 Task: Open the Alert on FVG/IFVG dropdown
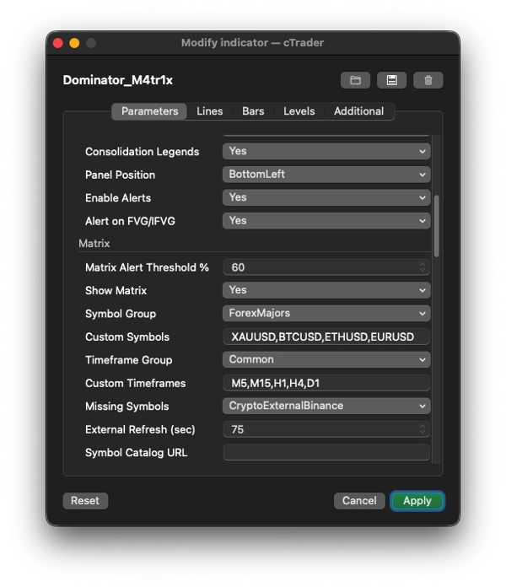click(x=326, y=221)
